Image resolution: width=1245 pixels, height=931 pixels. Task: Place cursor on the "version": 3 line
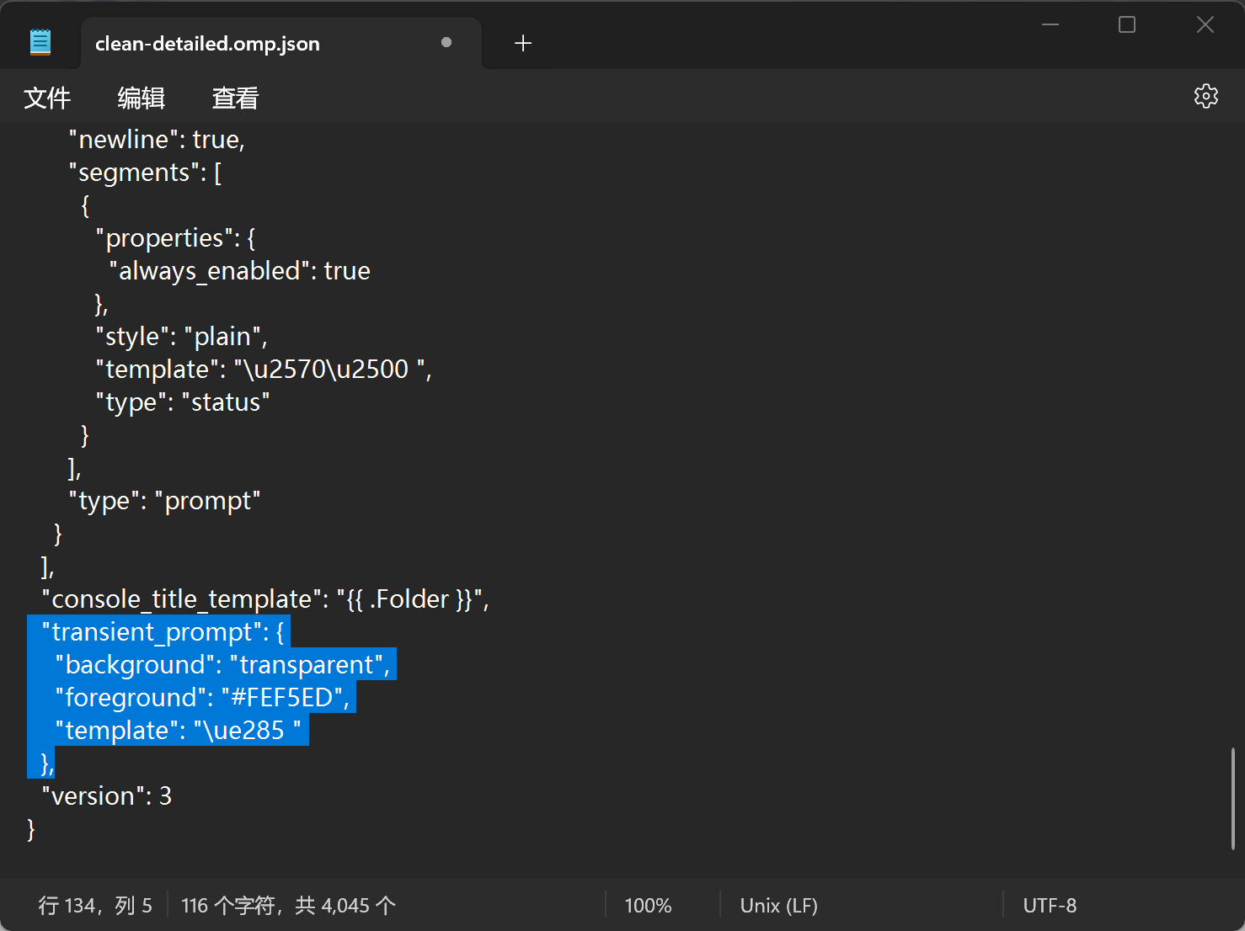click(107, 796)
